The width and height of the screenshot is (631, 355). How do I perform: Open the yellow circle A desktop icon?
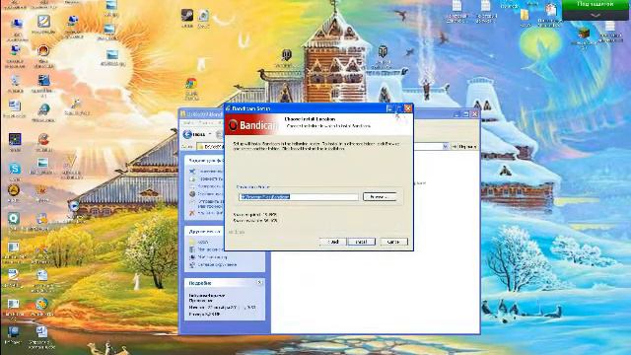pos(14,190)
